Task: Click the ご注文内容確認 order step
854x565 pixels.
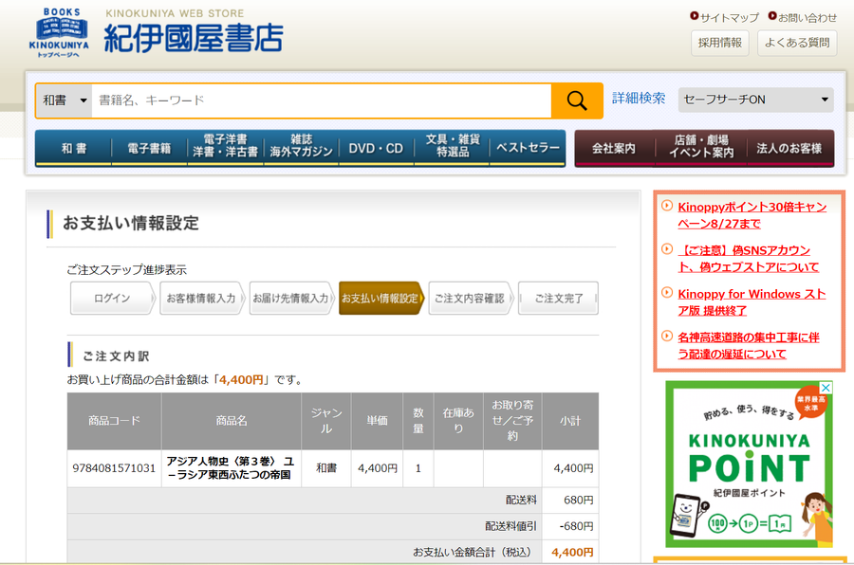Action: point(470,299)
